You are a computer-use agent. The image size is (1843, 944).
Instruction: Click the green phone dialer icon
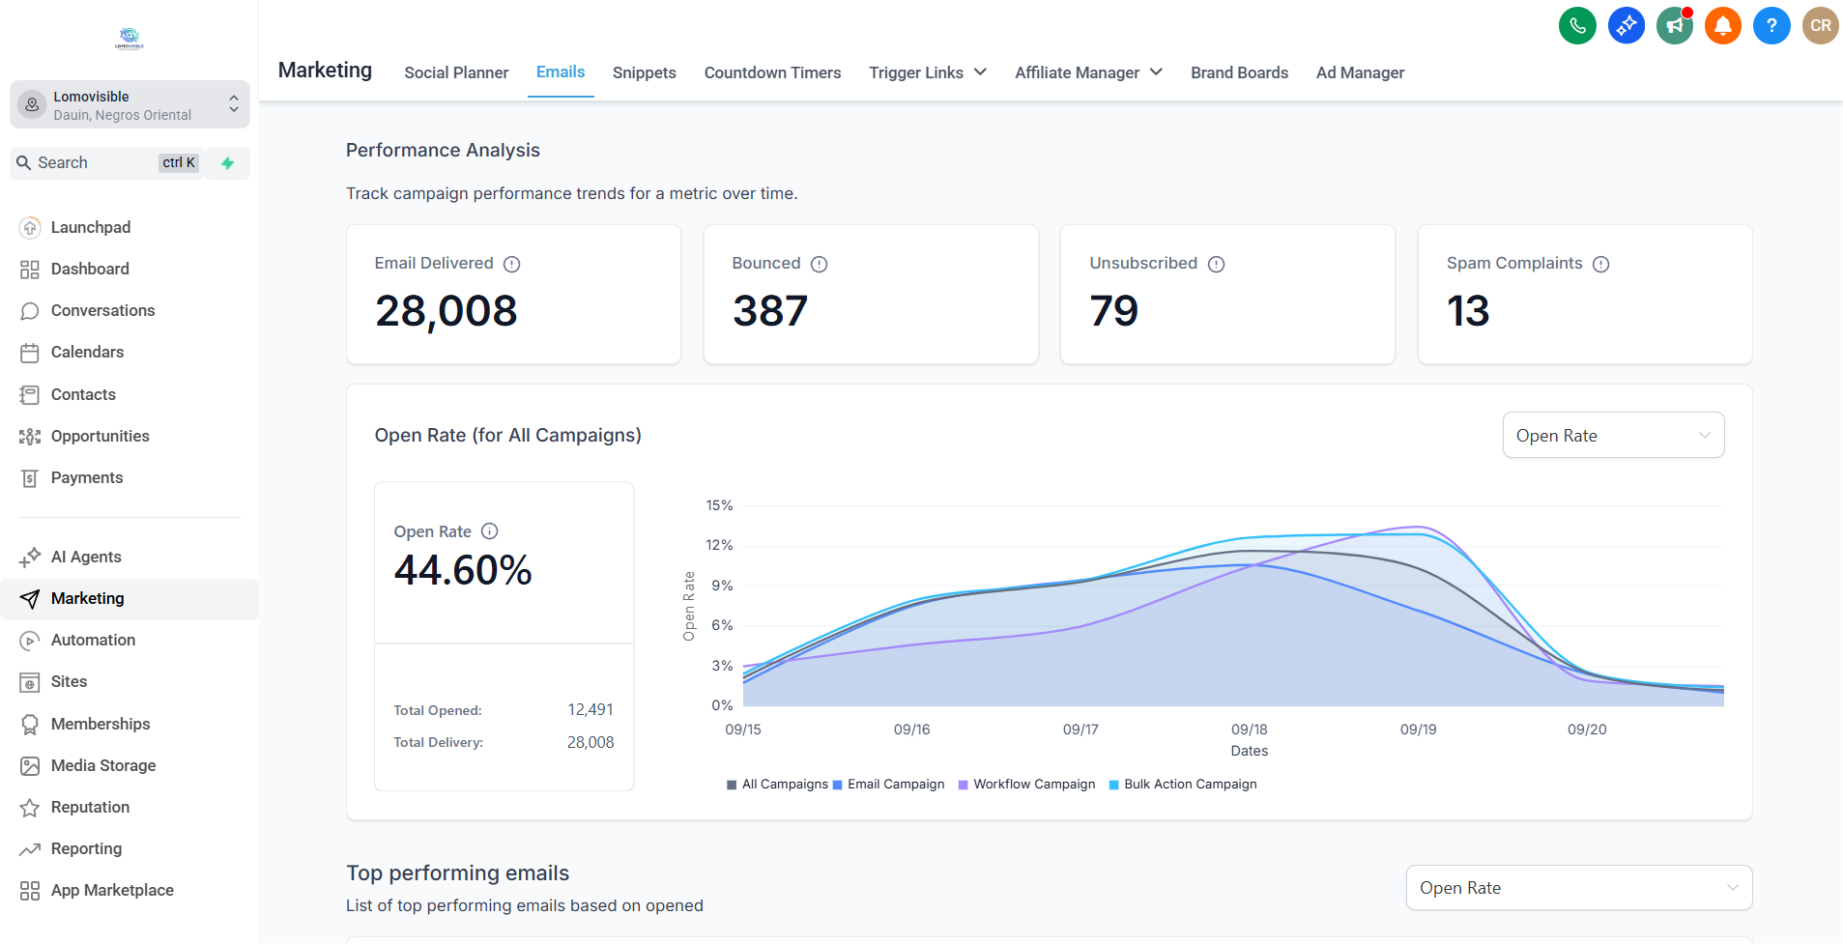(1577, 26)
